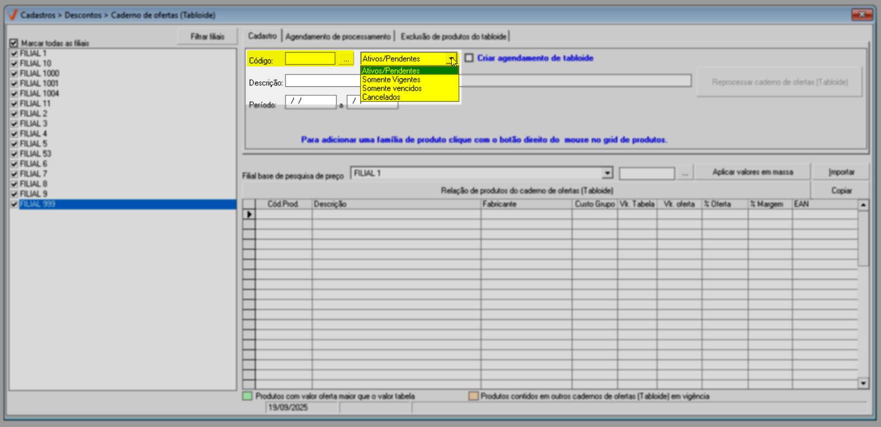Image resolution: width=881 pixels, height=427 pixels.
Task: Enable Criar agendamento de tabloide checkbox
Action: click(x=469, y=58)
